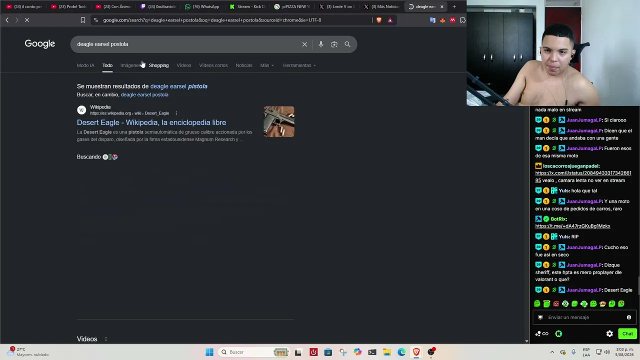Switch to the Imágenes tab
Screen dimensions: 640x360
click(x=131, y=65)
